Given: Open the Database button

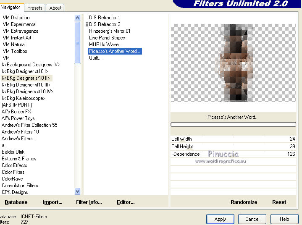Looking at the screenshot, I should (x=16, y=202).
